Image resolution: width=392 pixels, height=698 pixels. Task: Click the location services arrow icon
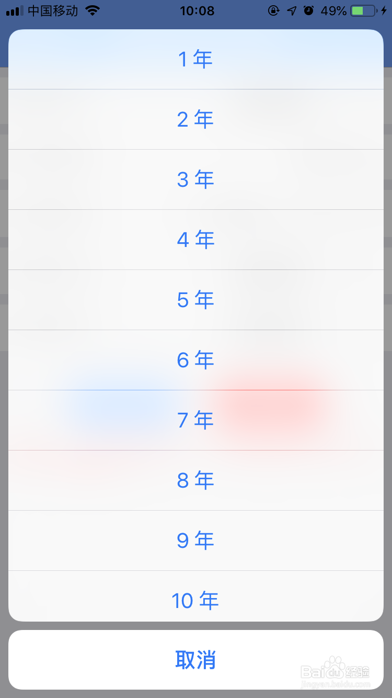click(x=292, y=10)
